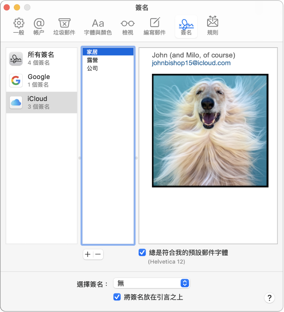Open the 一般 (General) preferences pane
The width and height of the screenshot is (284, 312).
click(19, 27)
